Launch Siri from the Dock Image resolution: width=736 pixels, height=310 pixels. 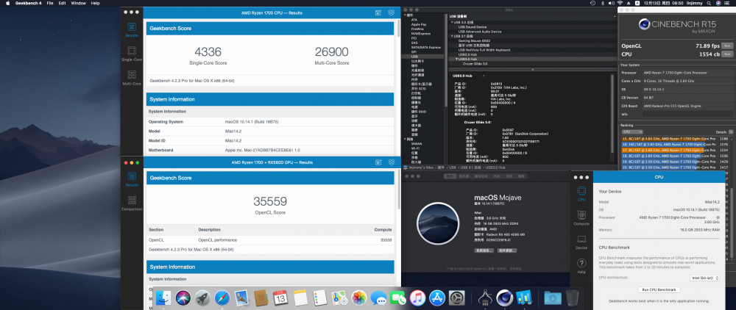point(183,297)
